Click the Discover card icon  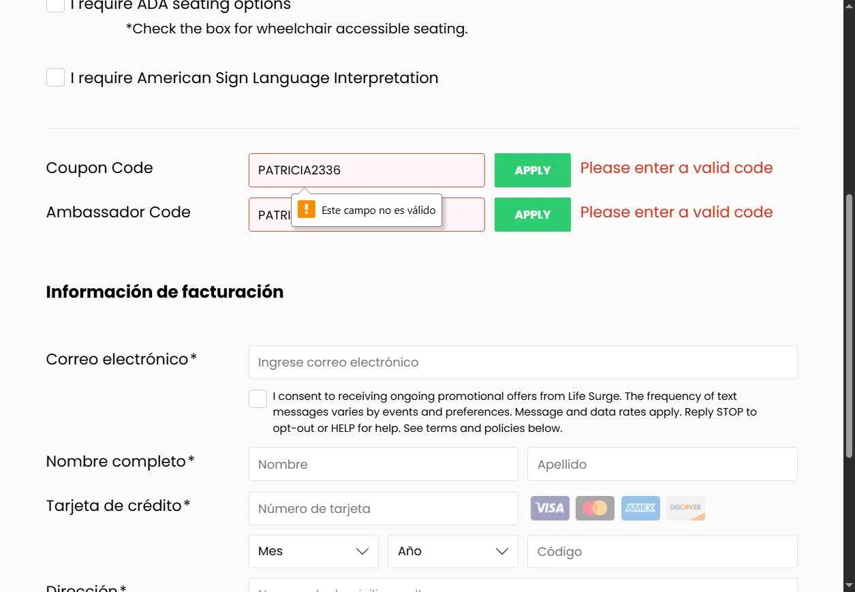click(x=685, y=508)
